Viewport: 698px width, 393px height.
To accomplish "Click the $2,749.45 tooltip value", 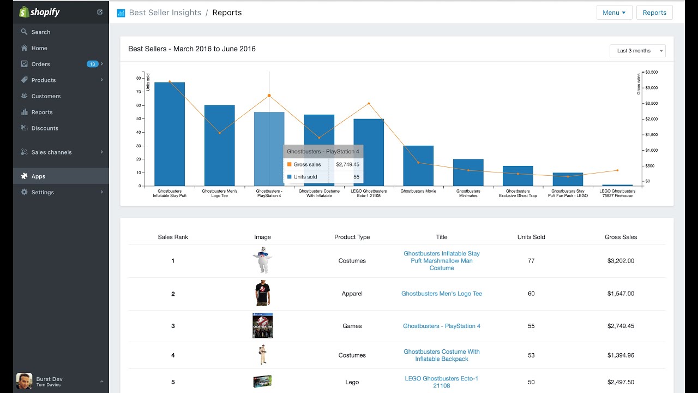I will pos(347,164).
